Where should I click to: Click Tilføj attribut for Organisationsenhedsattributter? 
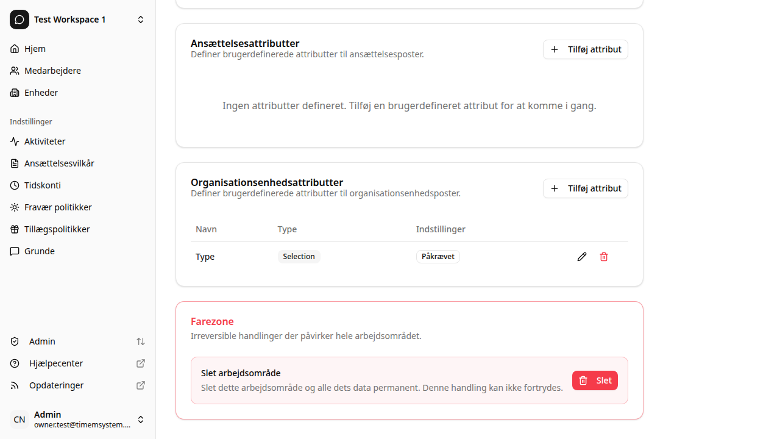click(585, 188)
